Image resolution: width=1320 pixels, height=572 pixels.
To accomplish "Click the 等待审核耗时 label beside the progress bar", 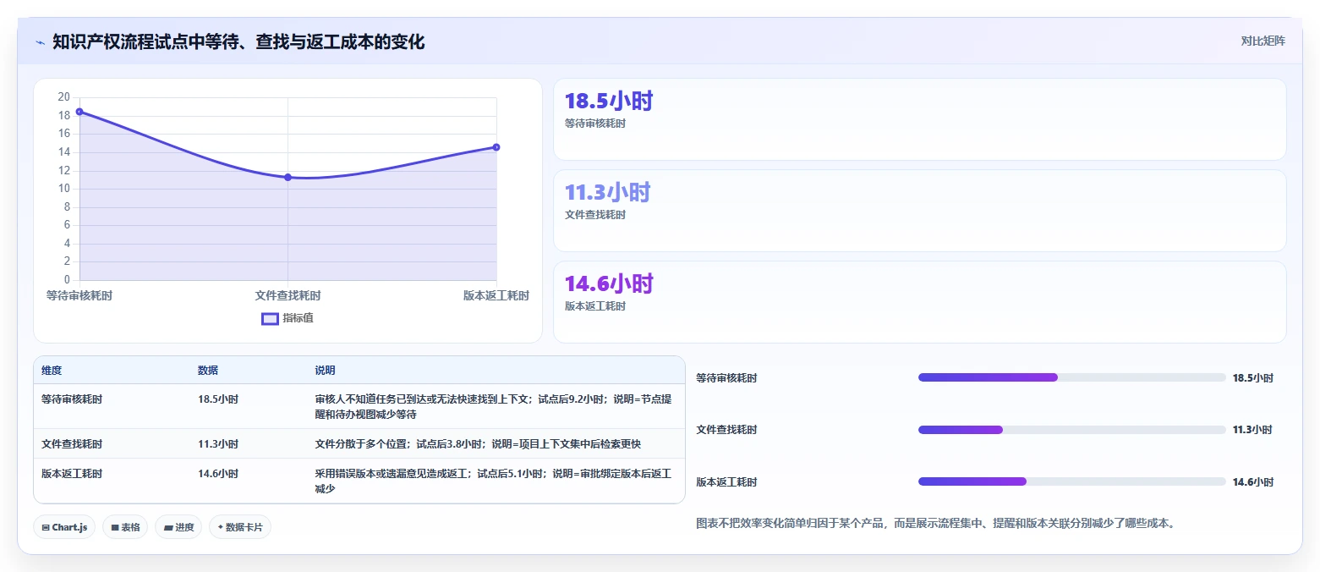I will (x=726, y=378).
